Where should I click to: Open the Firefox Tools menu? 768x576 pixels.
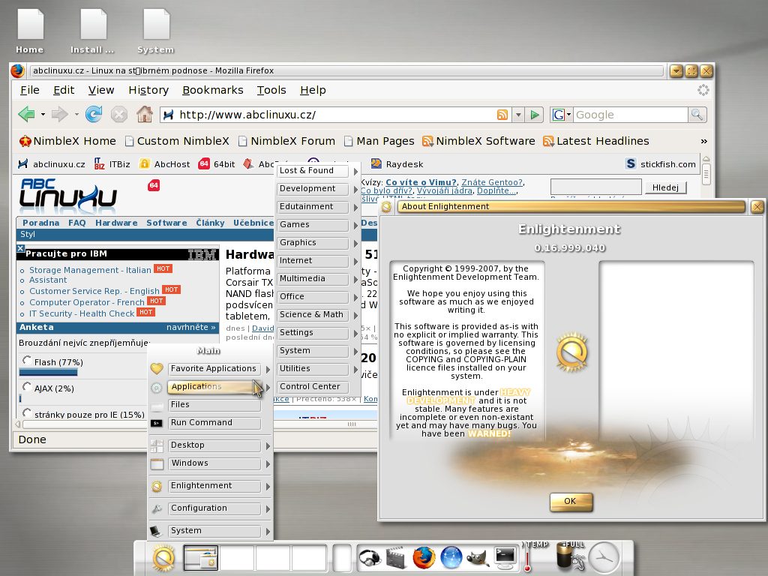coord(271,90)
